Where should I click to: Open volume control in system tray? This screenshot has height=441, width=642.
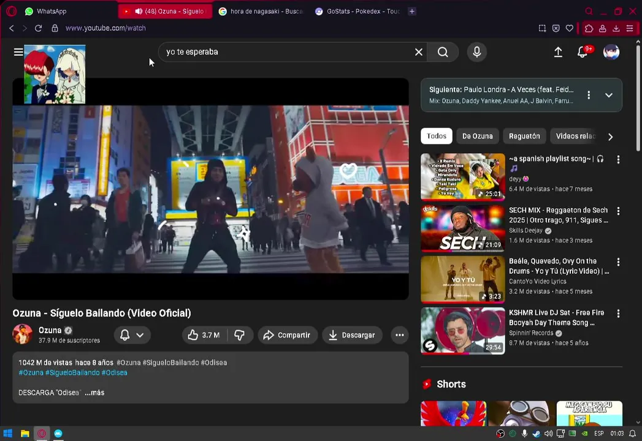coord(548,433)
